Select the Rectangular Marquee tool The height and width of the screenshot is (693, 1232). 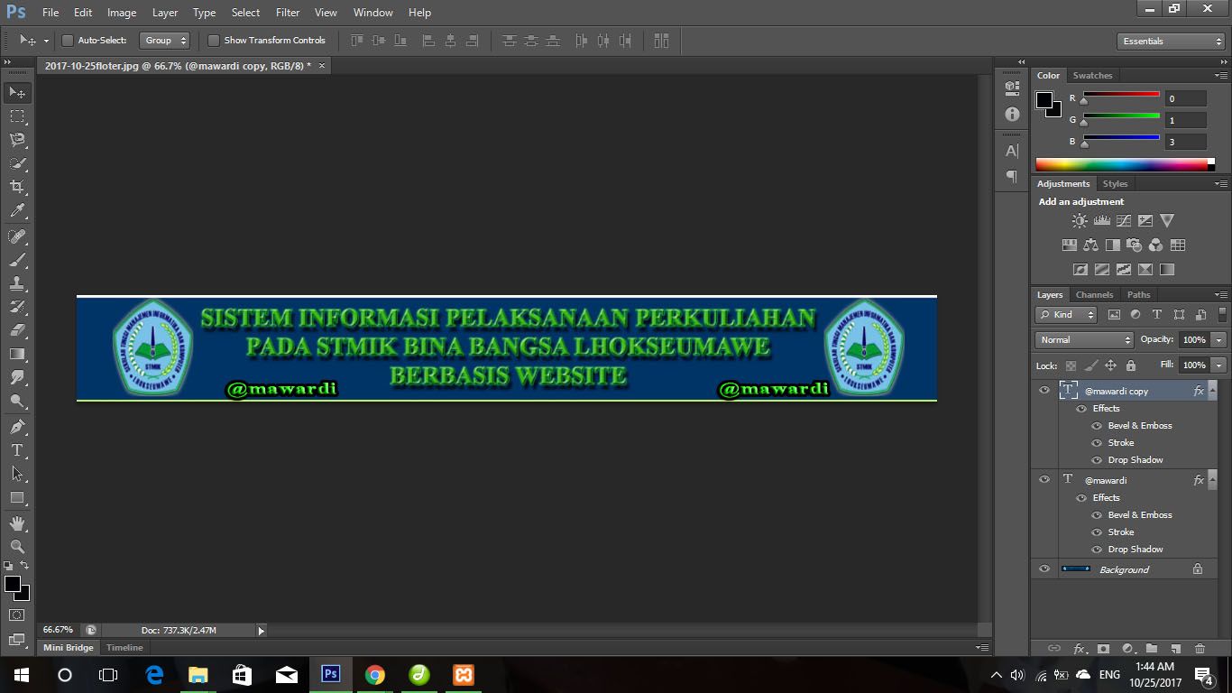(x=17, y=116)
